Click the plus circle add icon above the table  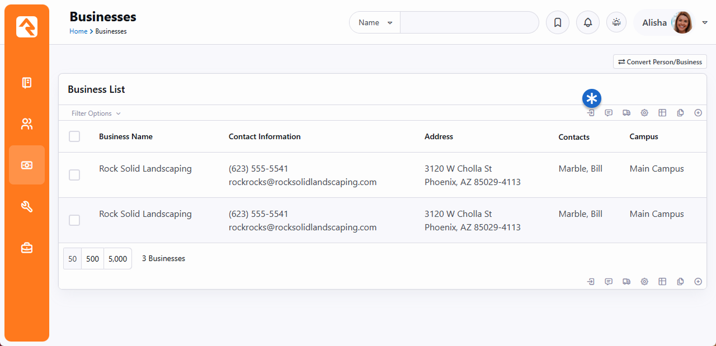[x=698, y=113]
